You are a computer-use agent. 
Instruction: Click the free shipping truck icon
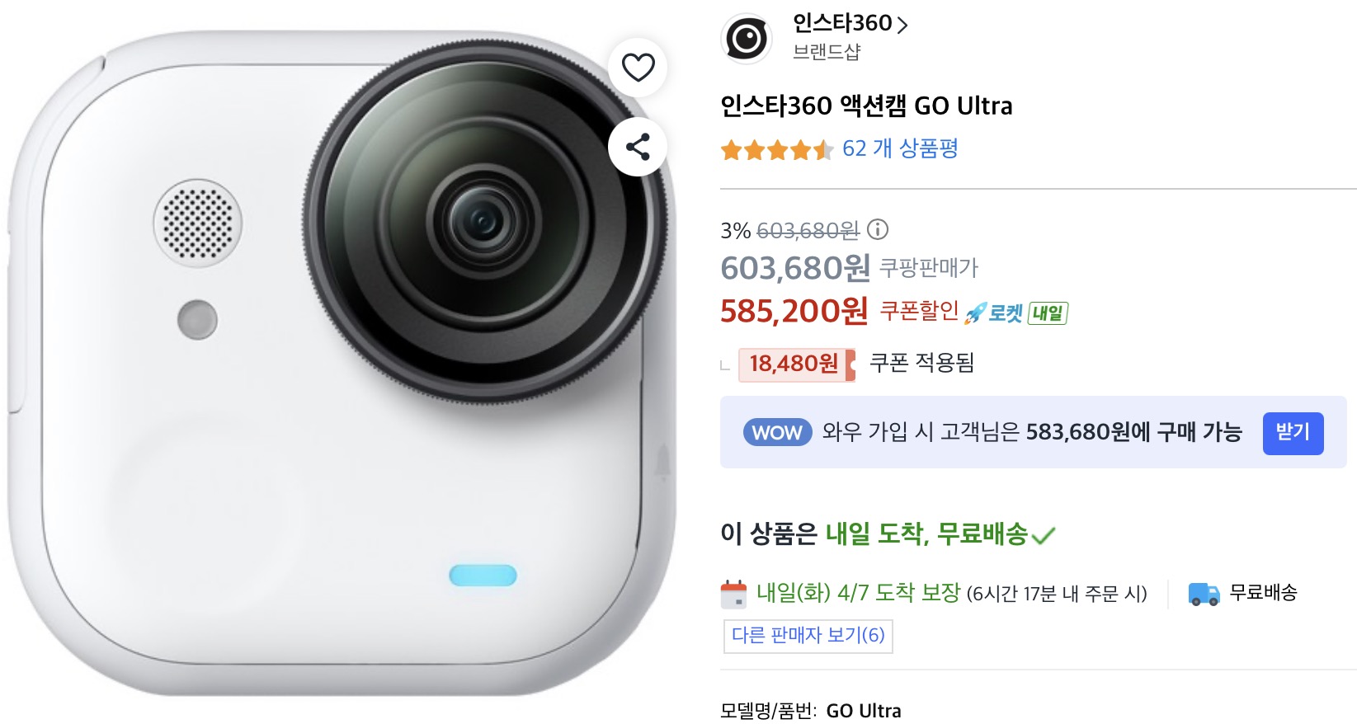tap(1204, 594)
